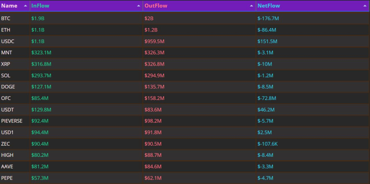Screen dimensions: 370x184
Task: Select OFC outflow value $158.2M
Action: click(x=154, y=98)
